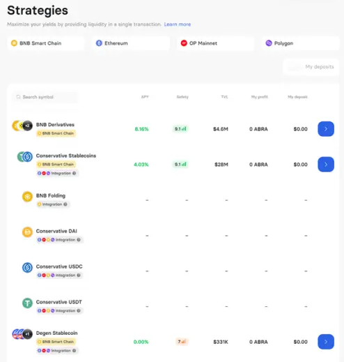The width and height of the screenshot is (344, 362).
Task: Sort by the My profit column header
Action: coord(260,97)
